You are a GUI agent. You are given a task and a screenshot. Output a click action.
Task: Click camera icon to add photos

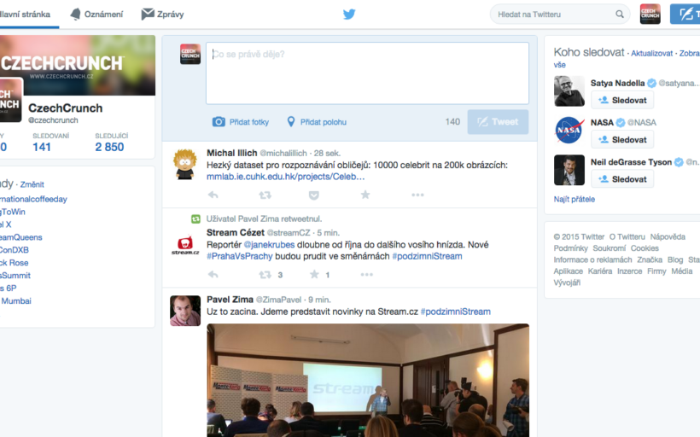[x=219, y=121]
